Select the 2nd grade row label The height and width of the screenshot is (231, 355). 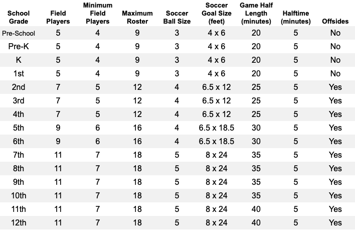click(x=19, y=87)
